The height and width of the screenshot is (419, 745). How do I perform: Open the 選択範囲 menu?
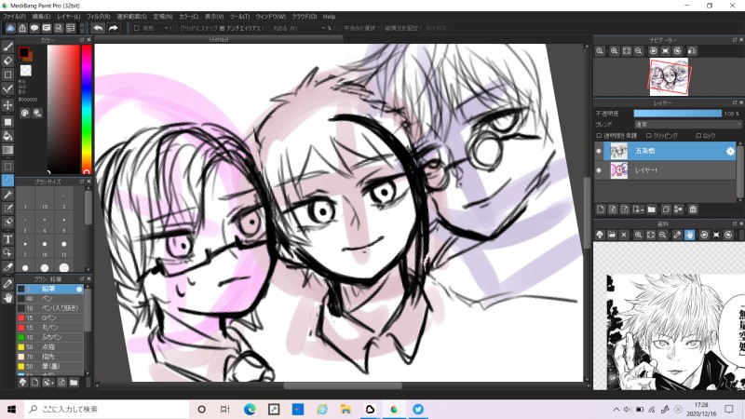[x=131, y=16]
